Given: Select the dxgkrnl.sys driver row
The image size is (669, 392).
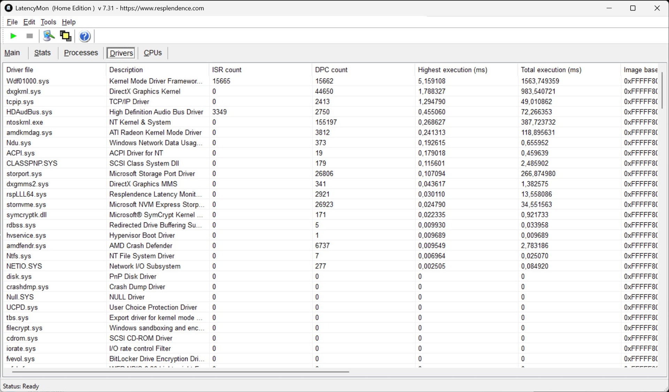Looking at the screenshot, I should (24, 92).
